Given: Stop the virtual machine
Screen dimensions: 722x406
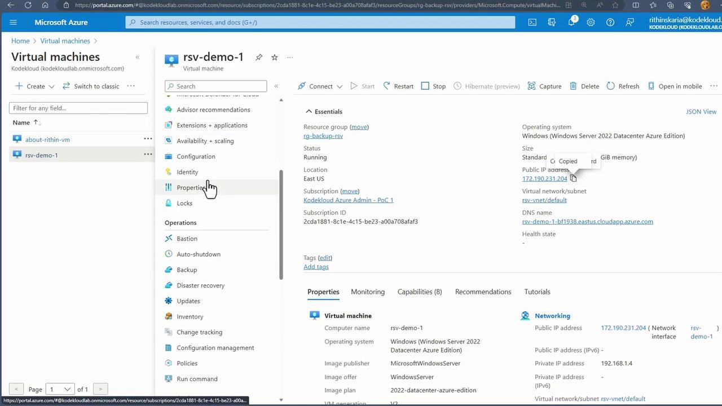Looking at the screenshot, I should point(433,86).
